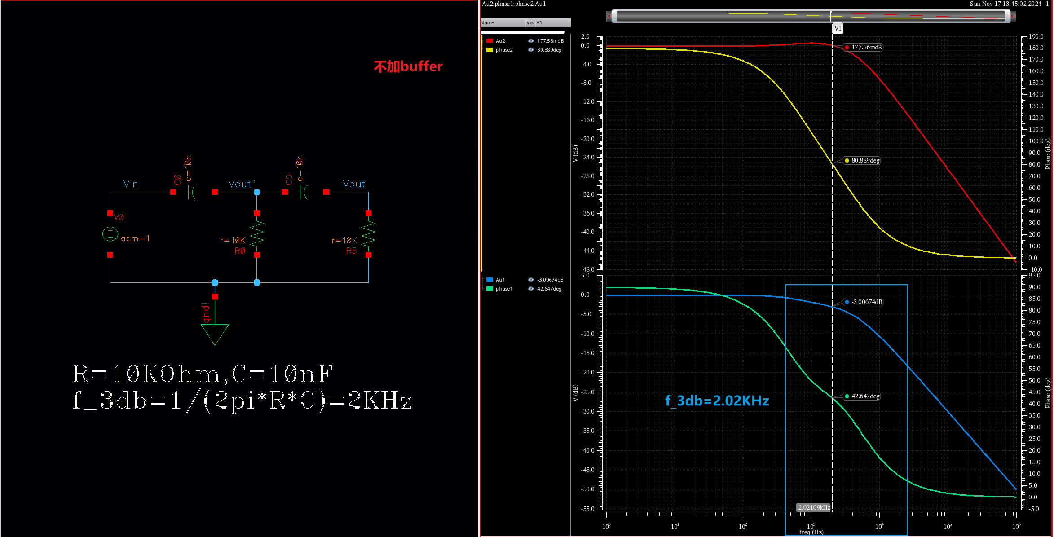Toggle visibility of phase1 trace
Viewport: 1054px width, 537px height.
[531, 289]
